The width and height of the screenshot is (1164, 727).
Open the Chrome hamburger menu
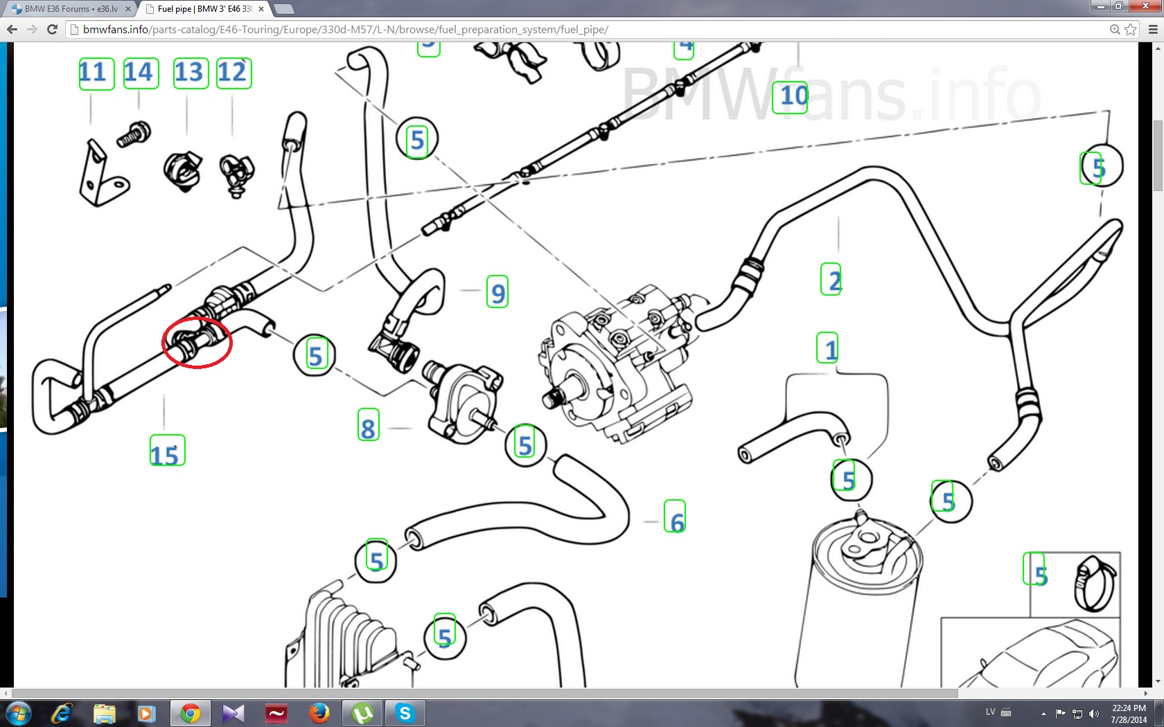tap(1153, 29)
